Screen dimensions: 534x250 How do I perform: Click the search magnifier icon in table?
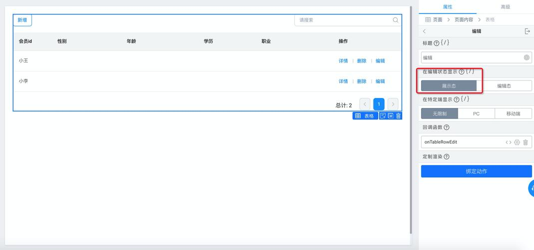(x=396, y=20)
